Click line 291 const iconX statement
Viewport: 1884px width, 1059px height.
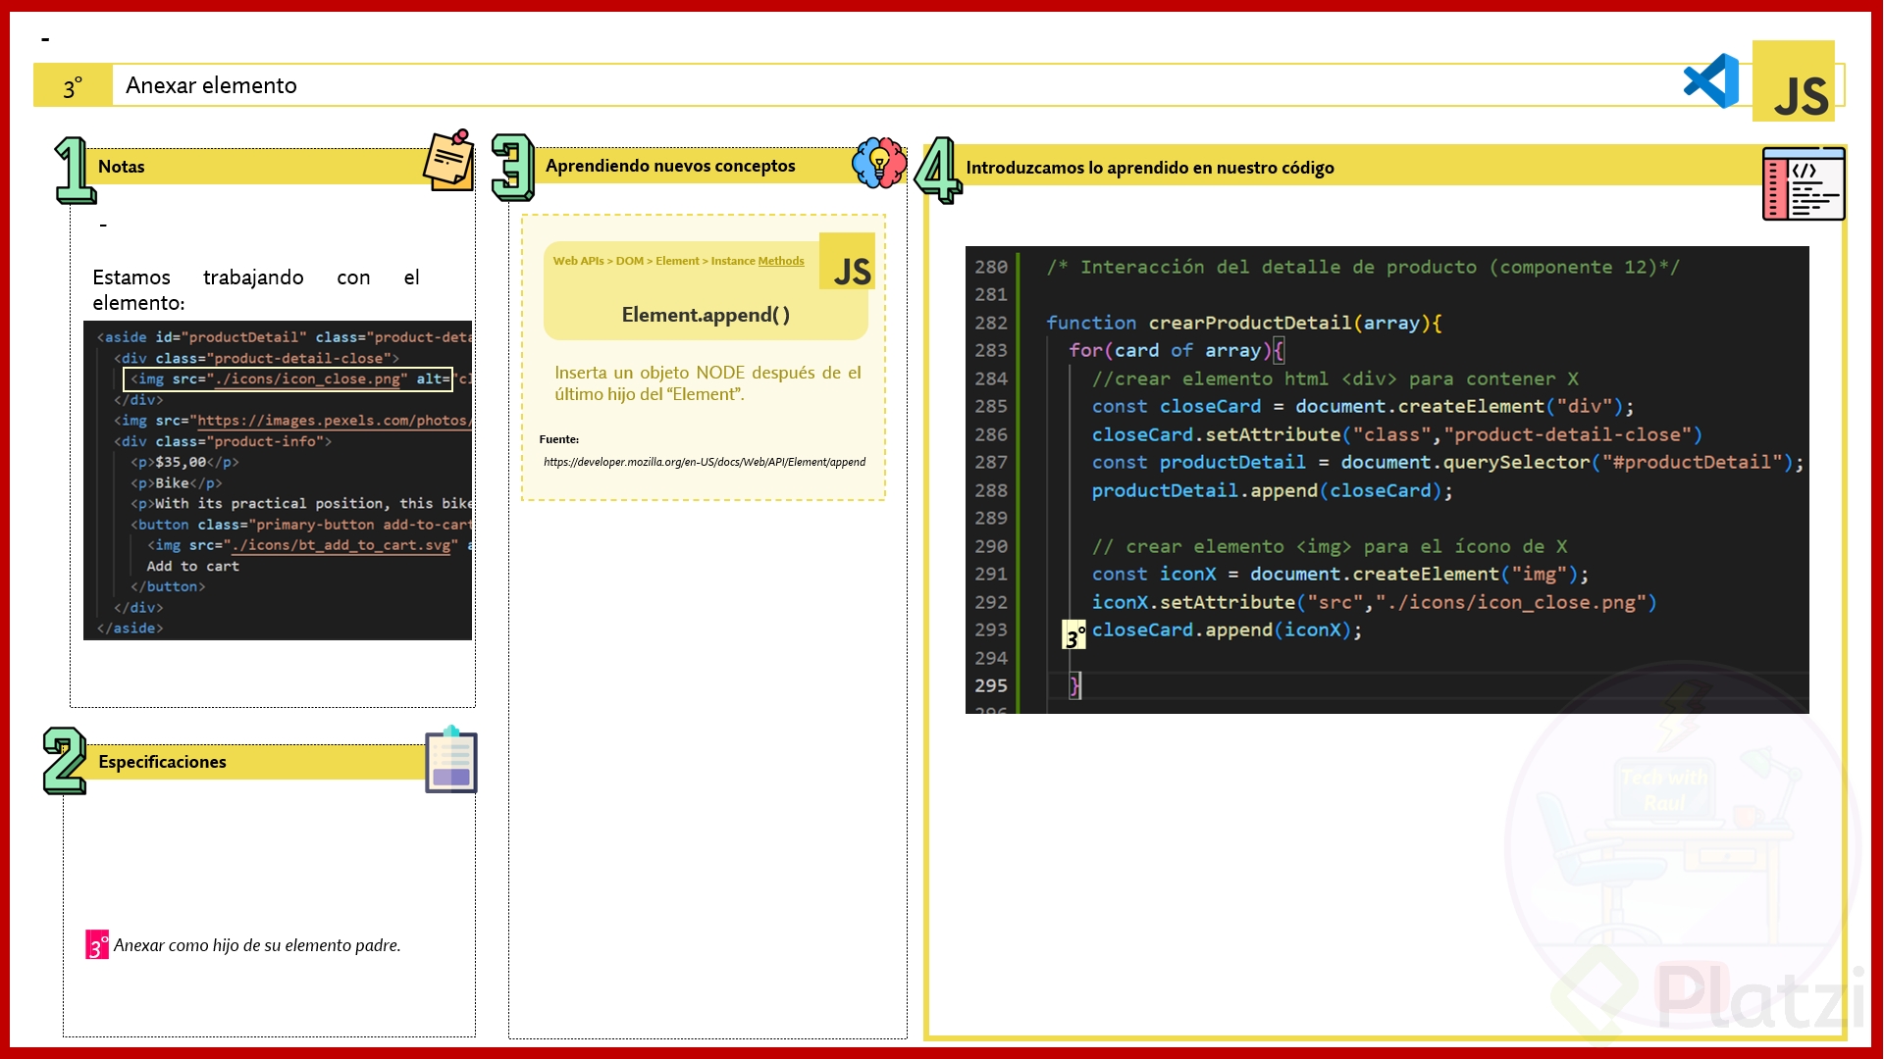(1340, 574)
